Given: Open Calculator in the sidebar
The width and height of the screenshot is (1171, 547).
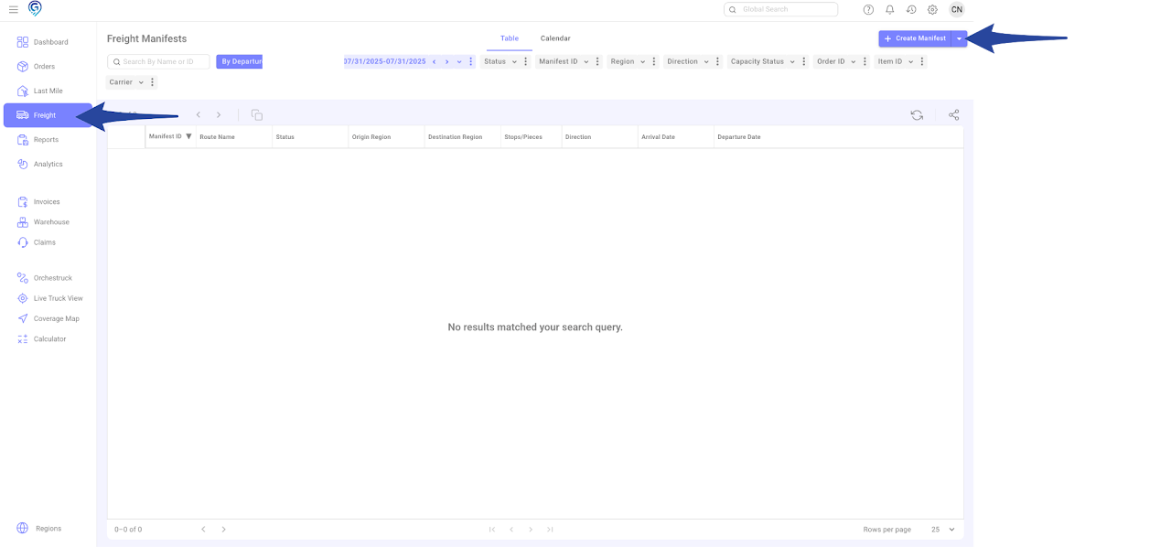Looking at the screenshot, I should click(48, 339).
